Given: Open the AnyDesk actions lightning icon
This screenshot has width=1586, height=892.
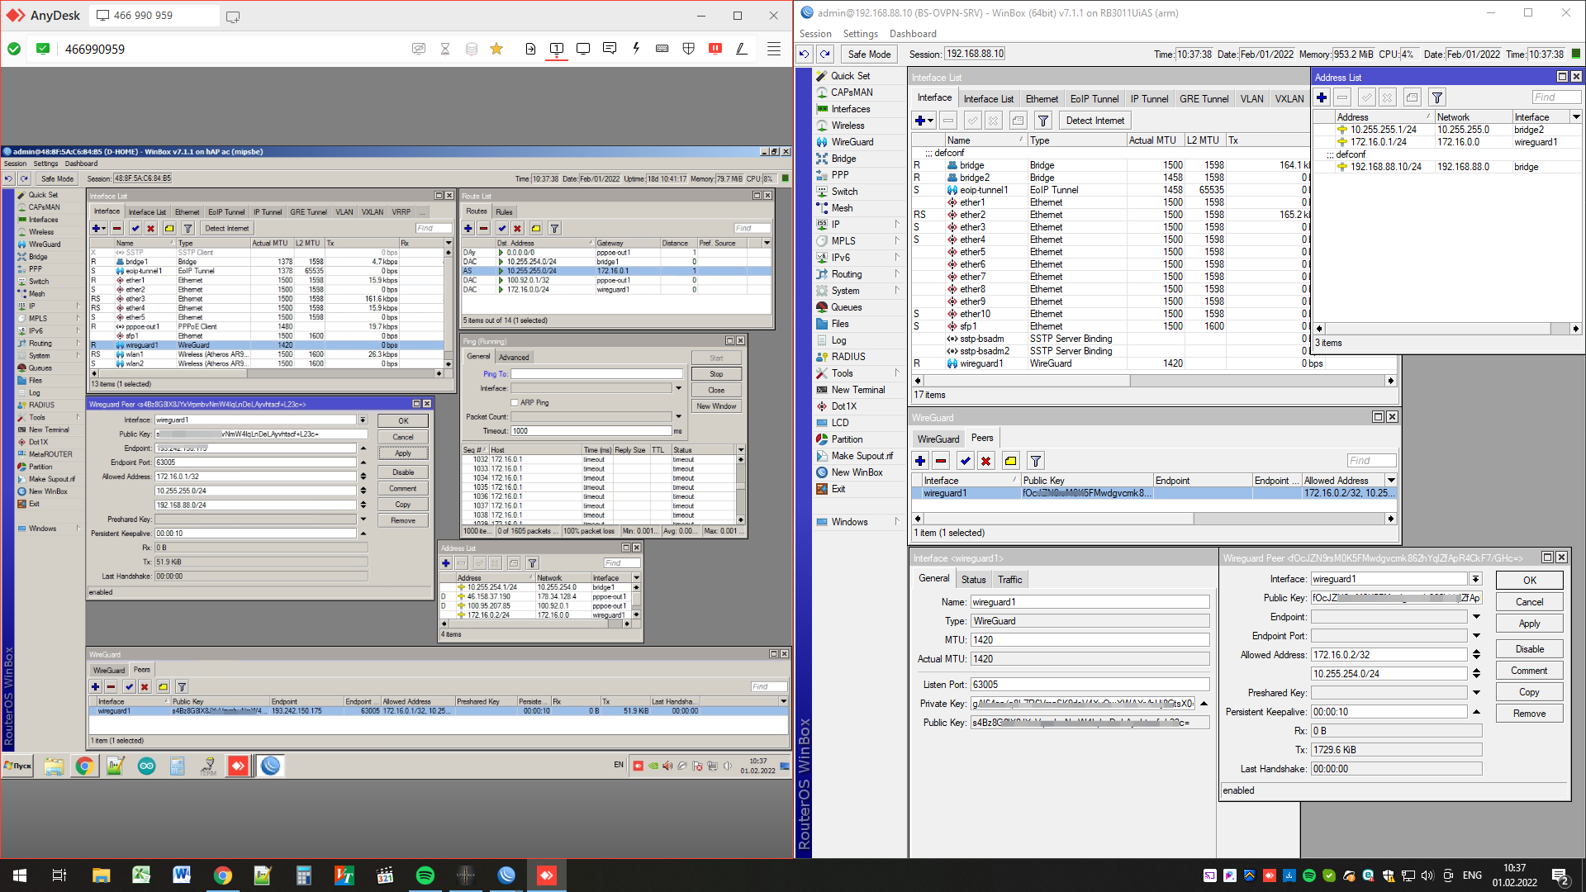Looking at the screenshot, I should (636, 49).
